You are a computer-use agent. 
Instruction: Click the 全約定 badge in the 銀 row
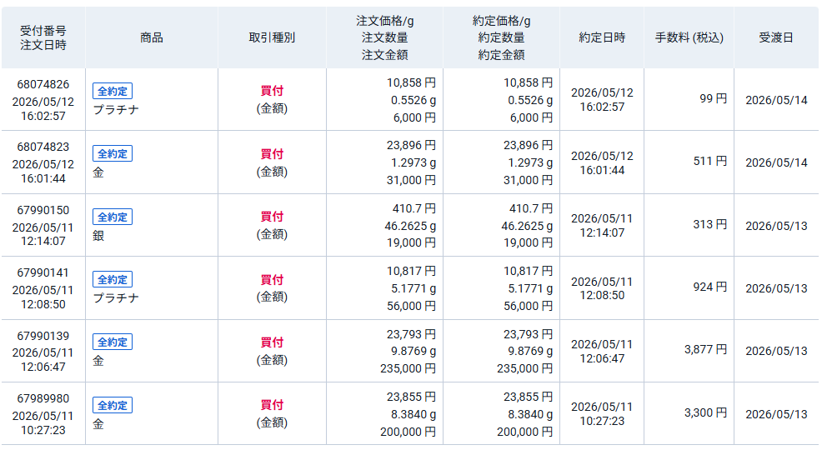pyautogui.click(x=113, y=217)
